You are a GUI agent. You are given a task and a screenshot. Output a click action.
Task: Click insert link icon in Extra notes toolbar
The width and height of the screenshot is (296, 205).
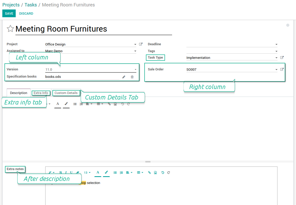[149, 173]
